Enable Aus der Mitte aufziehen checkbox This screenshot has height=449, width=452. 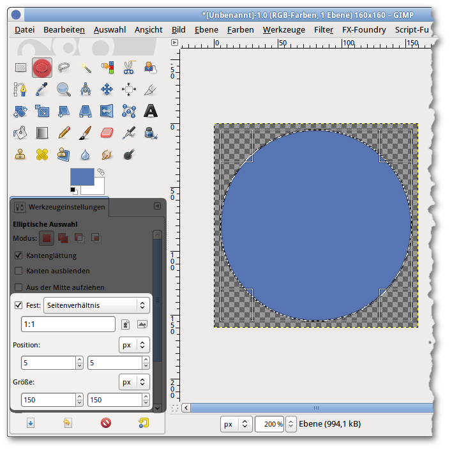coord(19,287)
